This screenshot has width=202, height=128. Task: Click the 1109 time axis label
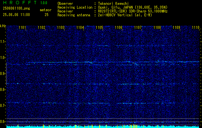[177, 27]
